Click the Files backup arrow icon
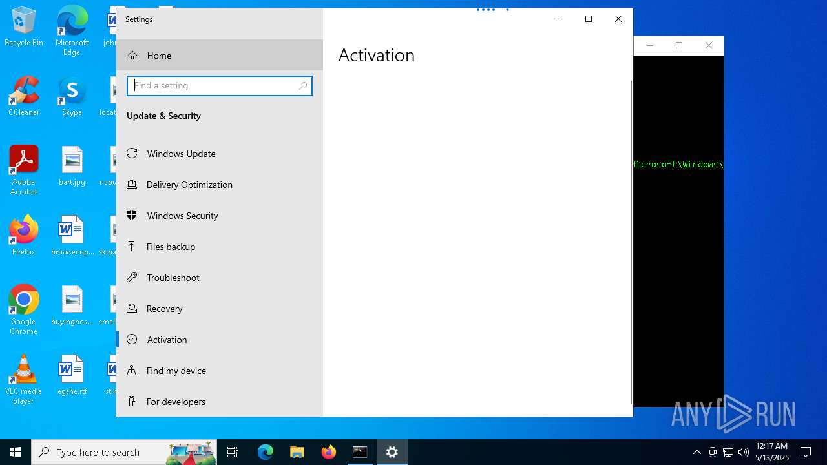The width and height of the screenshot is (827, 465). coord(132,246)
